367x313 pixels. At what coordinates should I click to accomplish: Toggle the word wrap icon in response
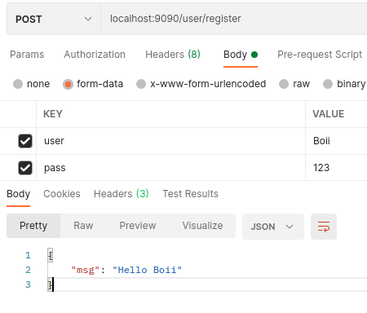(324, 227)
